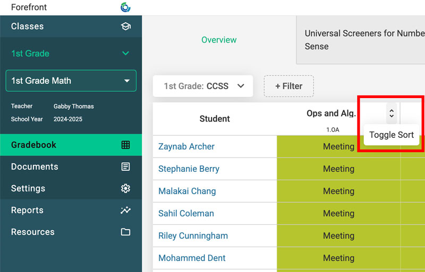Viewport: 425px width, 272px height.
Task: Open Zaynab Archer's student page
Action: coord(186,146)
